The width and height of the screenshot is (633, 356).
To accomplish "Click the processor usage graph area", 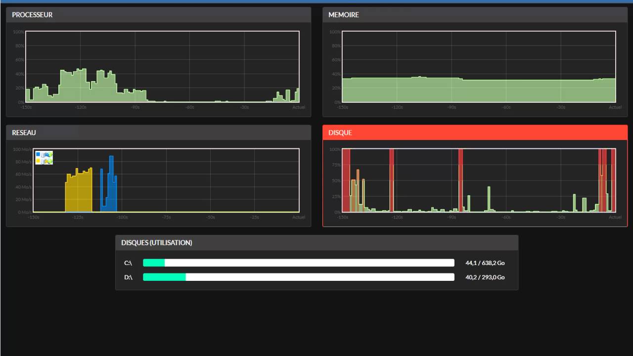I will pyautogui.click(x=162, y=67).
